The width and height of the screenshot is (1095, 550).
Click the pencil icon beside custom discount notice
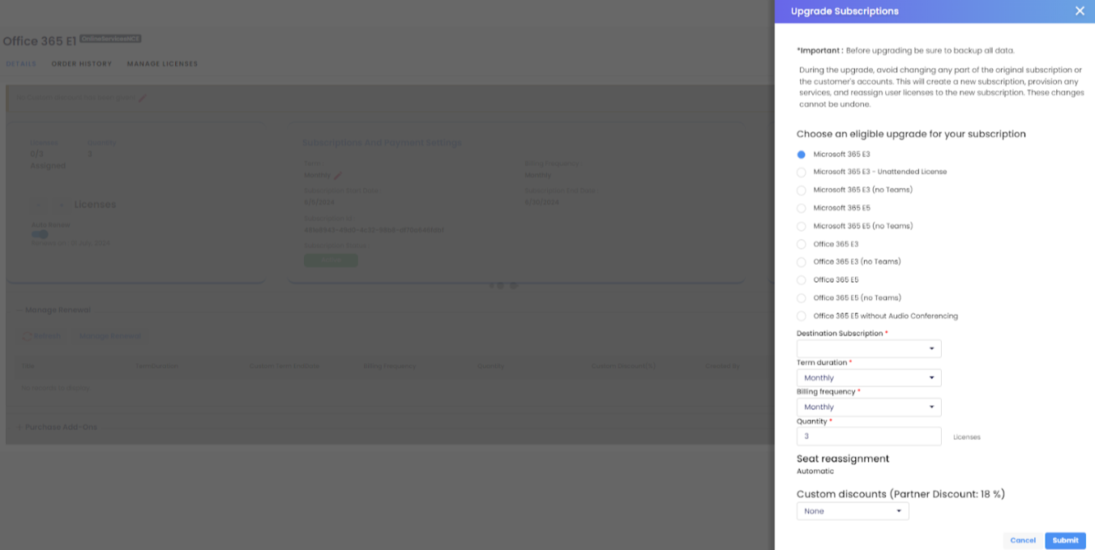point(143,98)
